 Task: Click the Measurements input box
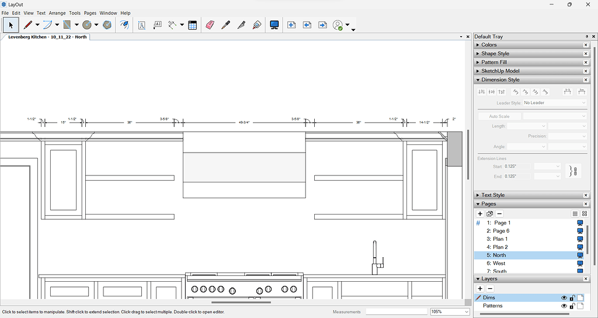click(x=396, y=312)
